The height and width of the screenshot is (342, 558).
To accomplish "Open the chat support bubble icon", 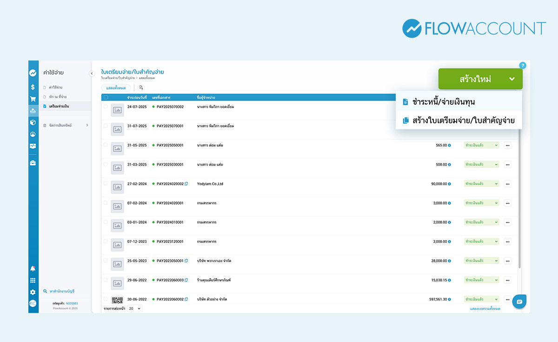I will coord(519,302).
